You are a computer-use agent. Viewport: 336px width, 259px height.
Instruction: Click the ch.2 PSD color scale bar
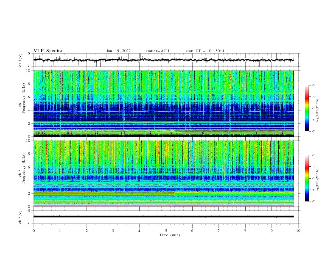307,178
